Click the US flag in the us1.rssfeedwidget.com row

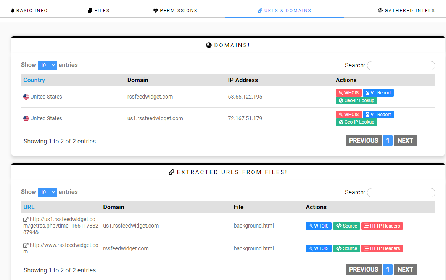pyautogui.click(x=26, y=118)
